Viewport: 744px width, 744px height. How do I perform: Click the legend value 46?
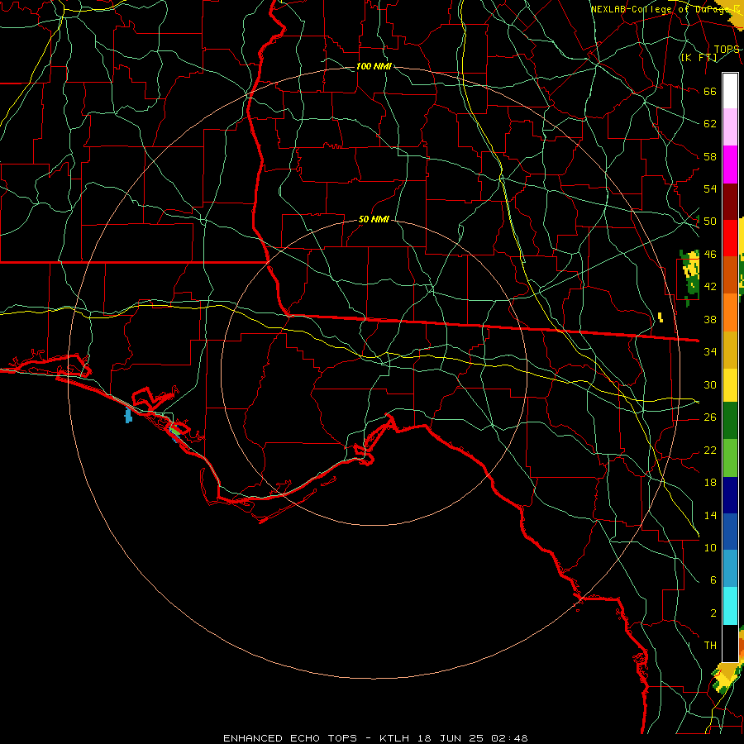click(710, 254)
